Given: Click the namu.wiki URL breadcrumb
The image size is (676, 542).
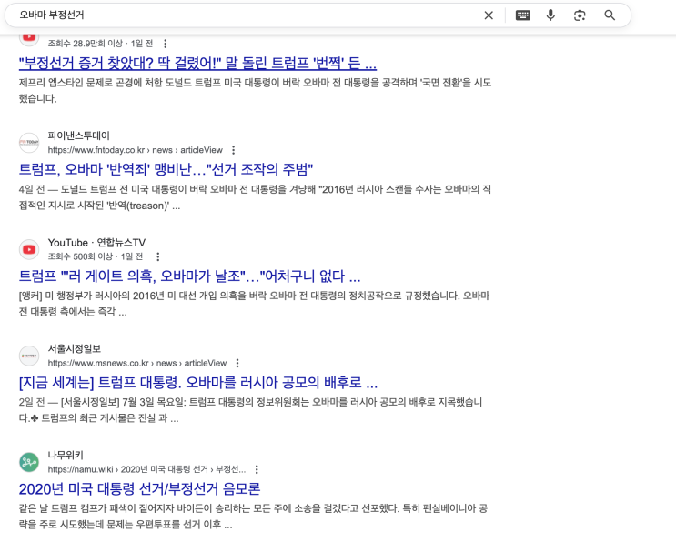Looking at the screenshot, I should tap(146, 469).
